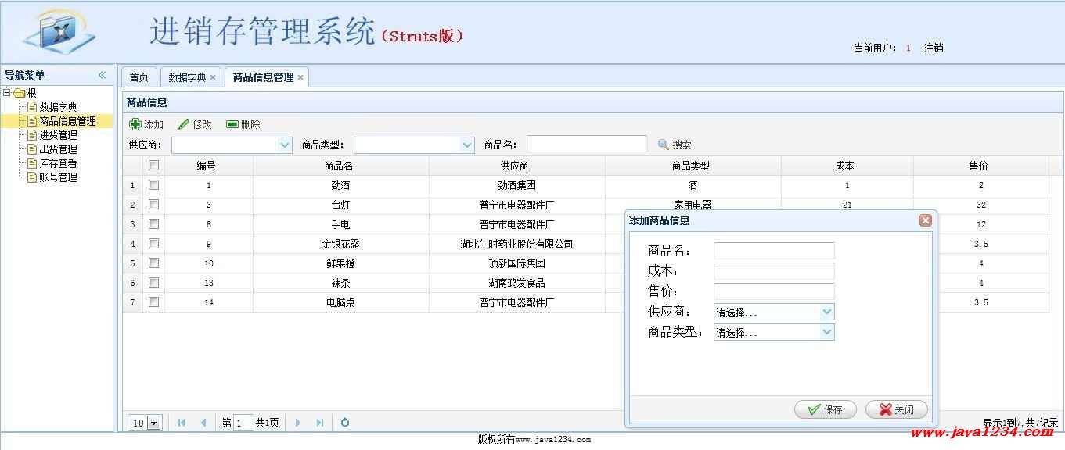The width and height of the screenshot is (1065, 450).
Task: Jump to the last page arrow
Action: pyautogui.click(x=320, y=423)
